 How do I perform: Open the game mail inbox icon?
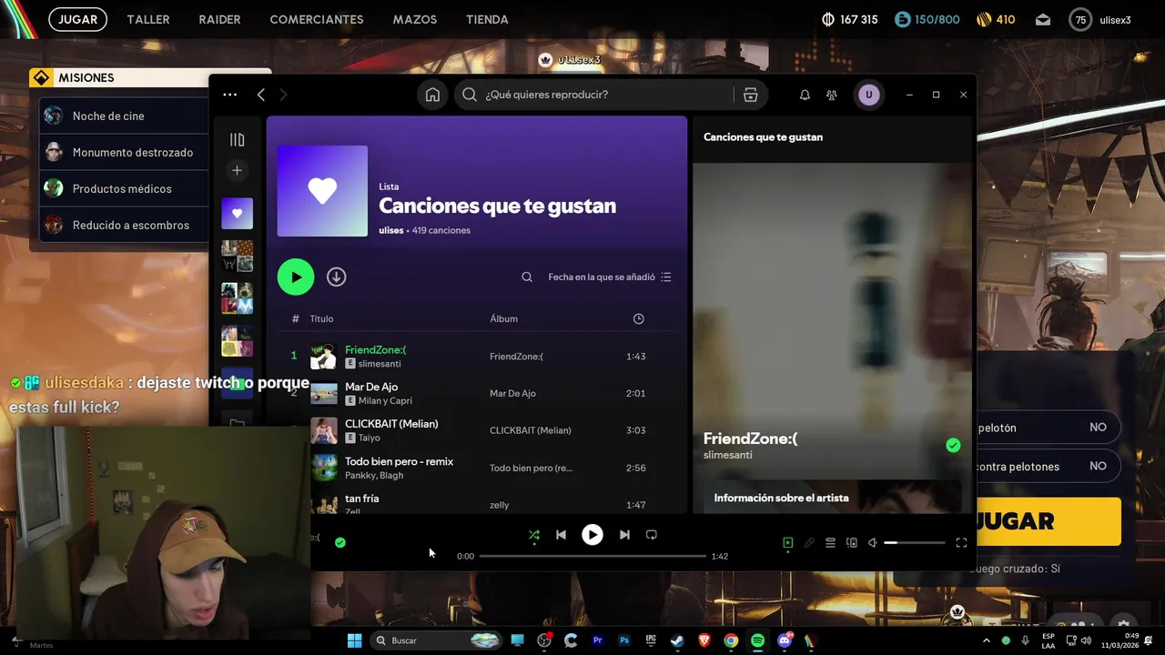(1043, 19)
